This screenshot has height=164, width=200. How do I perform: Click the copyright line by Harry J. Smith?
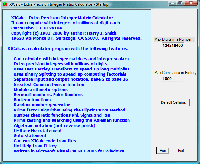click(64, 33)
